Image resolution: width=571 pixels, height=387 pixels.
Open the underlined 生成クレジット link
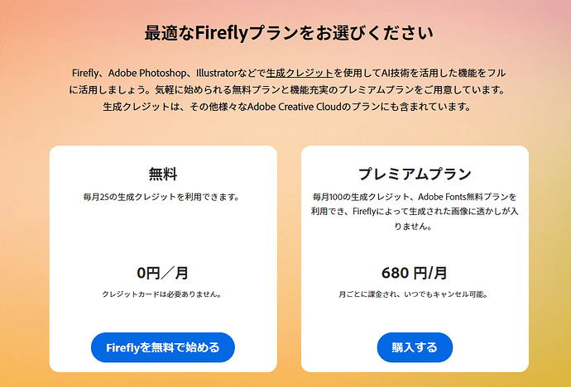300,73
